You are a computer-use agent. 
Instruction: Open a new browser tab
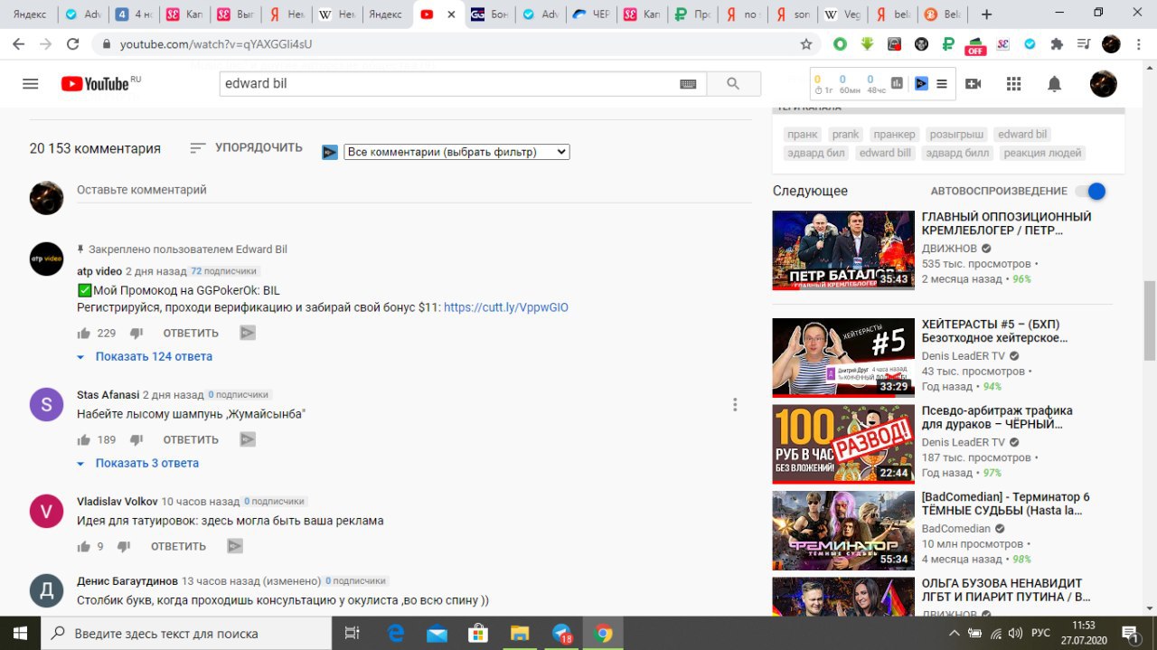(987, 14)
